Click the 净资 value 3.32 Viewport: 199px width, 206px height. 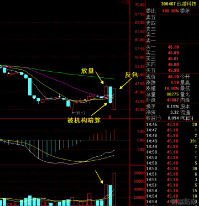tap(175, 112)
